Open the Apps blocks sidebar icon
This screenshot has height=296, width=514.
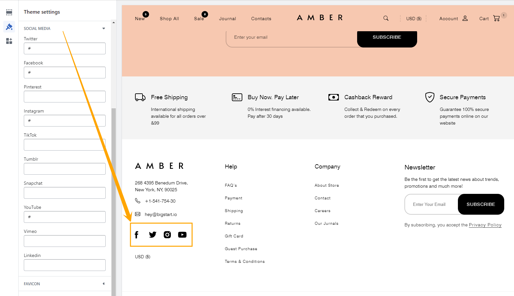[x=9, y=41]
